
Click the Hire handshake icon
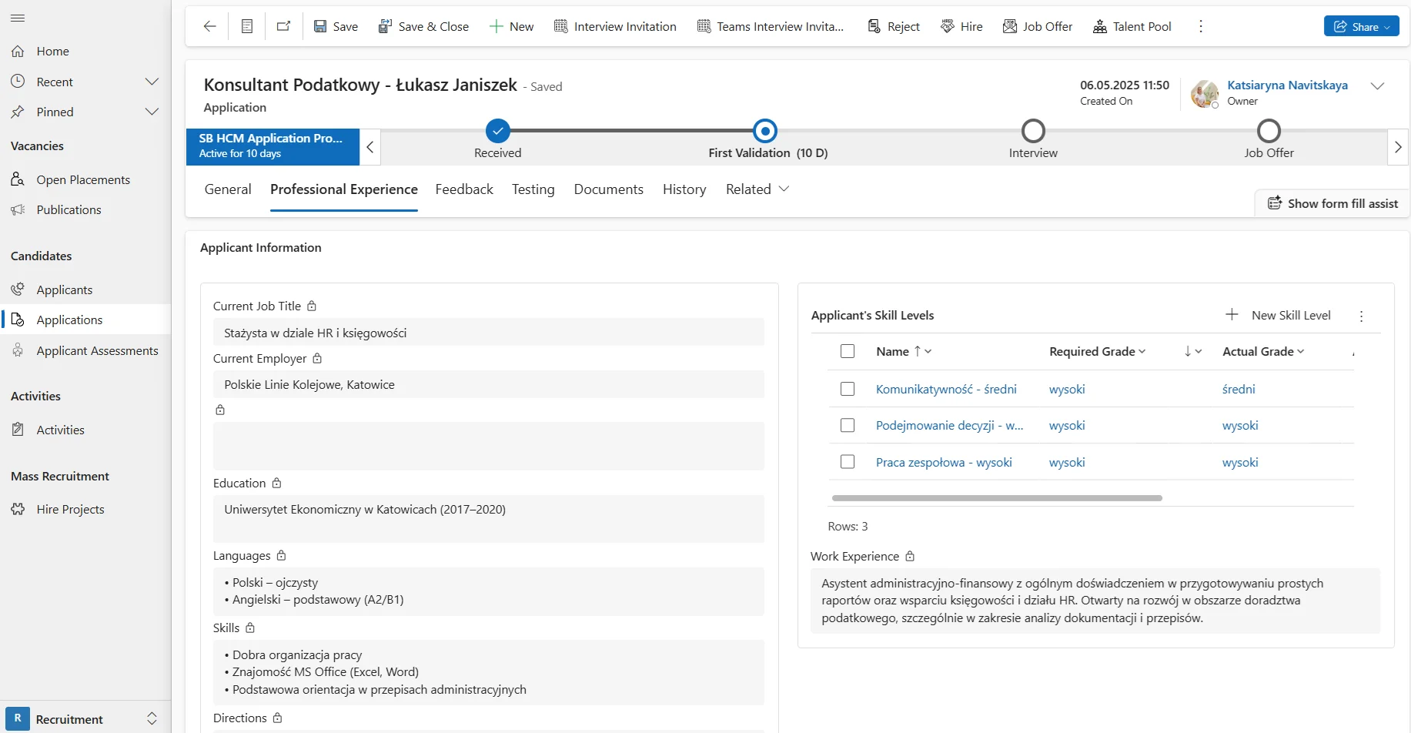[948, 26]
